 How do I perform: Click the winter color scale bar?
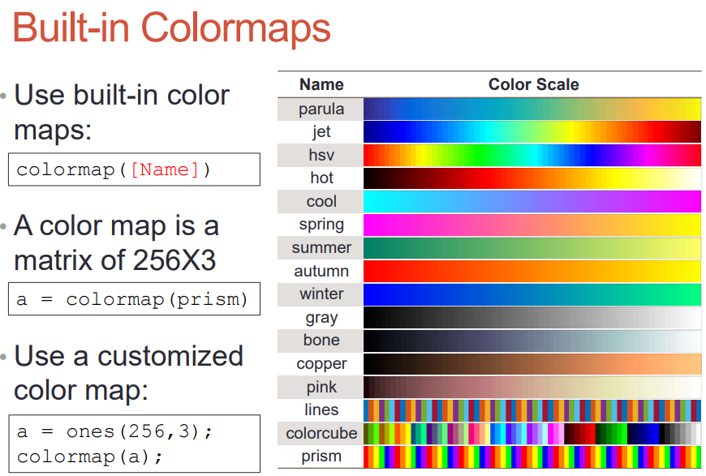tap(532, 294)
